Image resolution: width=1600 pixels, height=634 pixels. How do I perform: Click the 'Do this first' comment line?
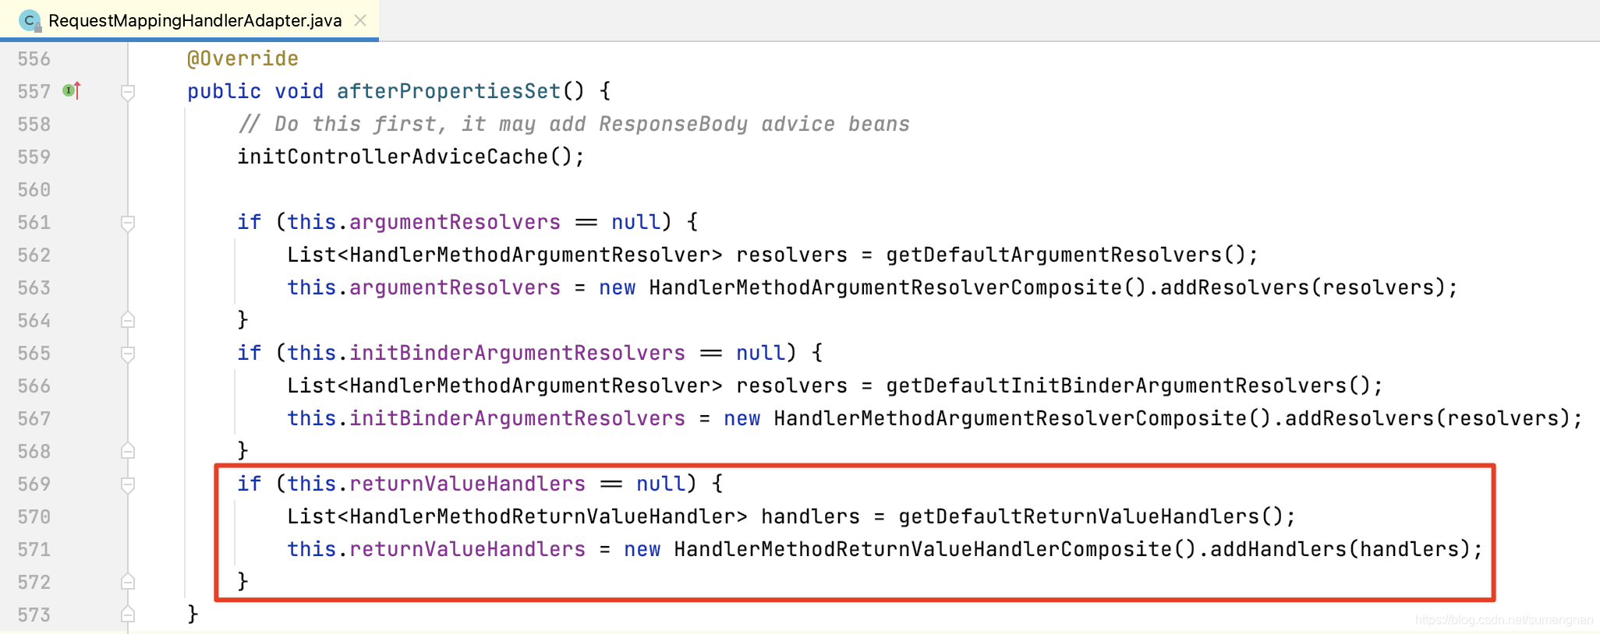click(574, 125)
